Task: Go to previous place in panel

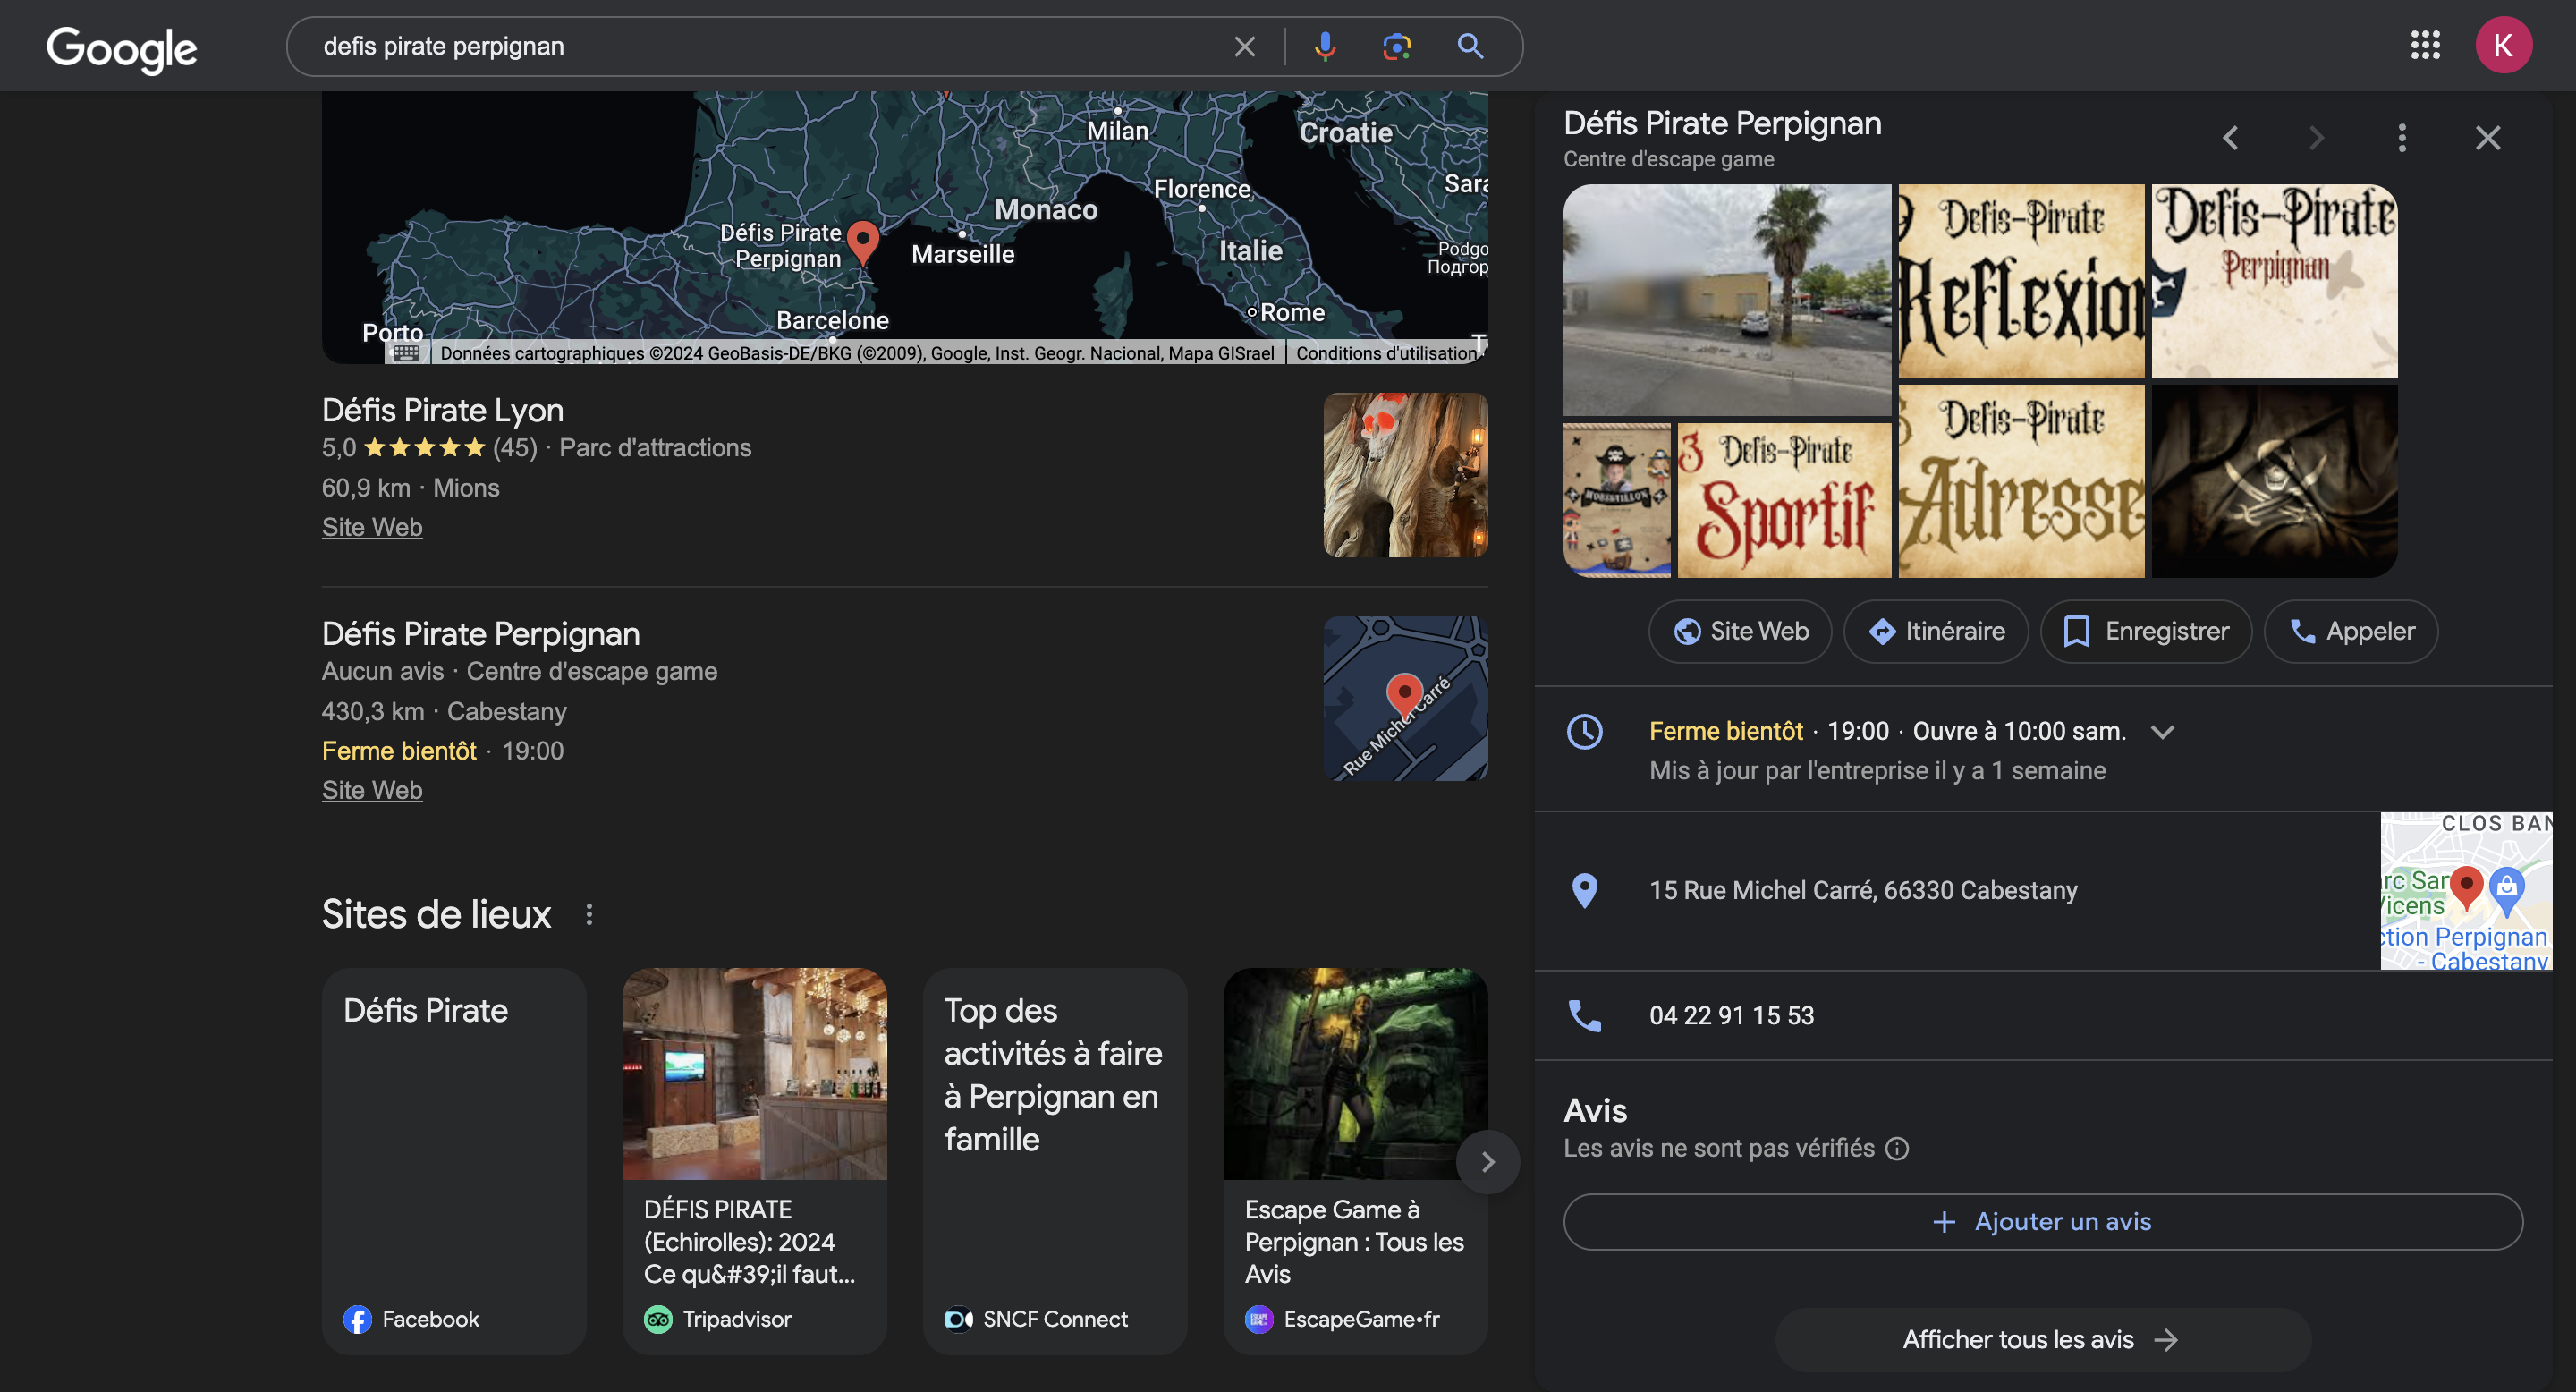Action: (2229, 138)
